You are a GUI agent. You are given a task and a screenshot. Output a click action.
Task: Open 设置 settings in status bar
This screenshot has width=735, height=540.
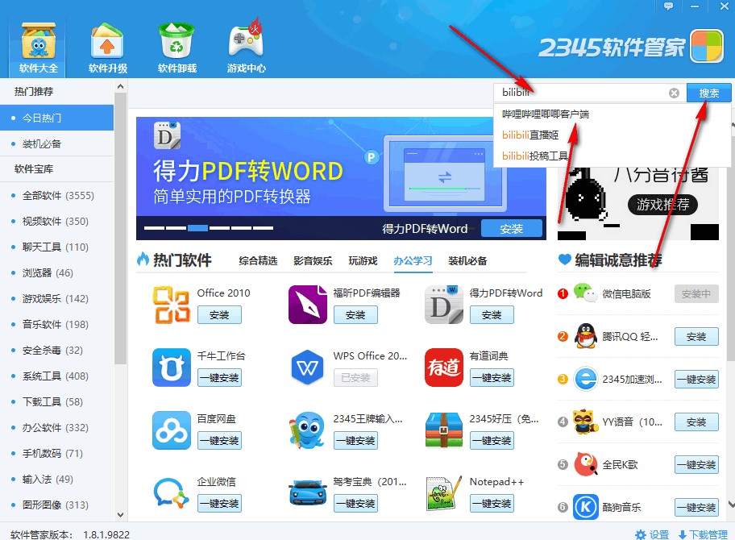click(x=652, y=534)
